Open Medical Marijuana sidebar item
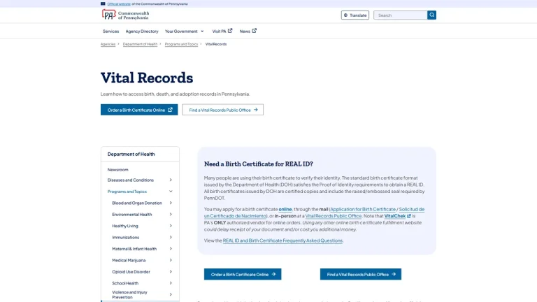The width and height of the screenshot is (537, 302). [x=129, y=260]
